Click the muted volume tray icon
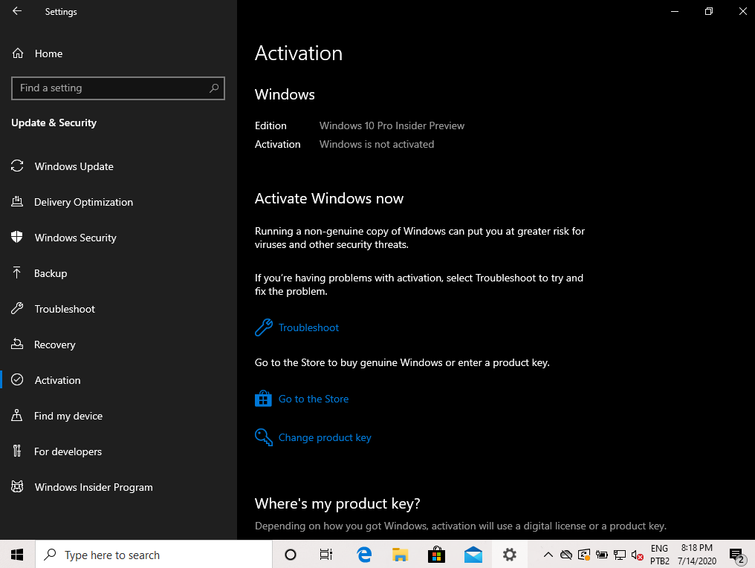Image resolution: width=755 pixels, height=568 pixels. [638, 555]
